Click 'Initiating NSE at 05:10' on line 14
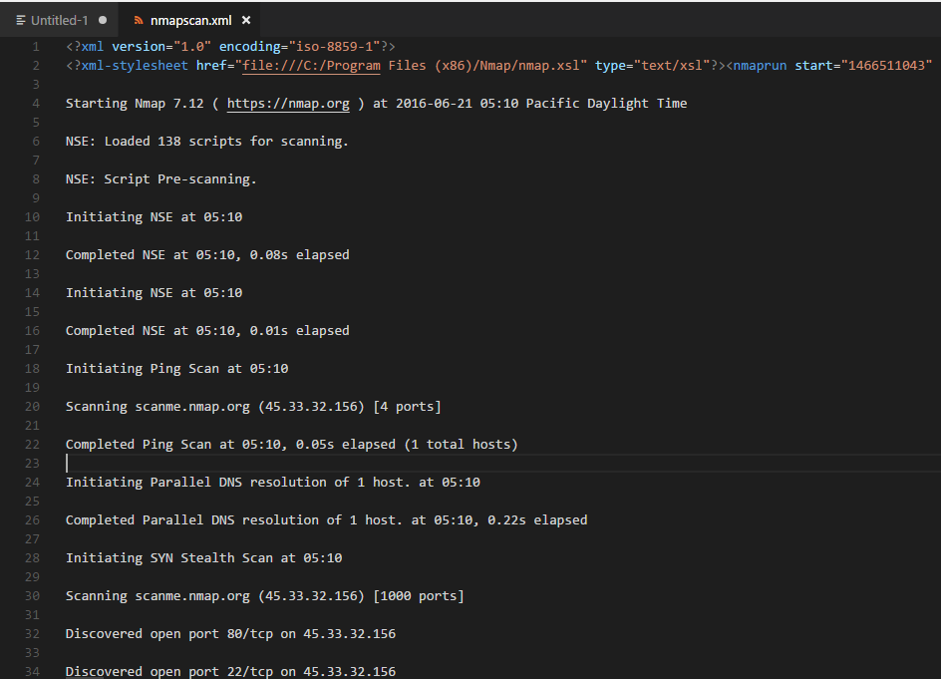The height and width of the screenshot is (679, 941). pyautogui.click(x=155, y=292)
